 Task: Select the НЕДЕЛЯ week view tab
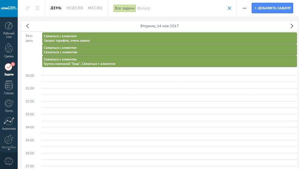tap(75, 8)
